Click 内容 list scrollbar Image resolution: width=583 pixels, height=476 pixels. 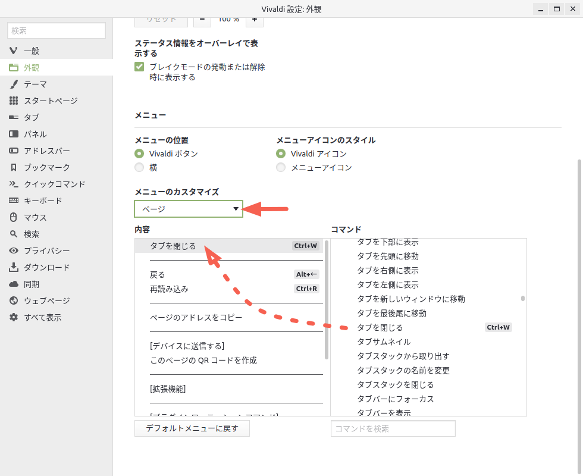(327, 300)
